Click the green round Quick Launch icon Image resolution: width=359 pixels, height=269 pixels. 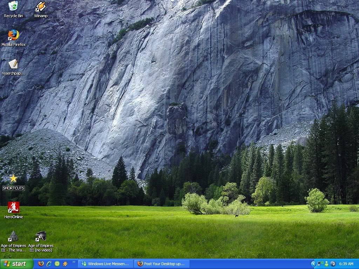(57, 263)
